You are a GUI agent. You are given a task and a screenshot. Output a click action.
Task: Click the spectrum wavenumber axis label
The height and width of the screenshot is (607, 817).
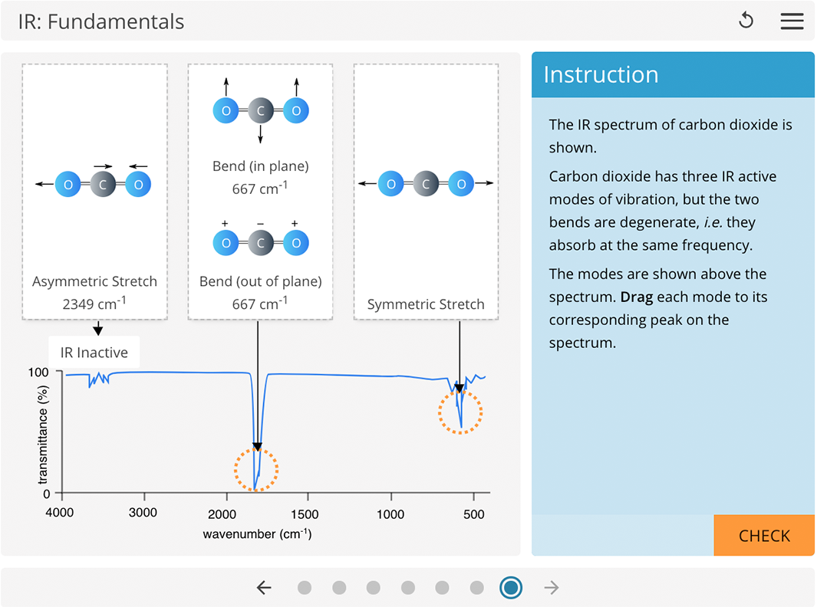[x=259, y=535]
